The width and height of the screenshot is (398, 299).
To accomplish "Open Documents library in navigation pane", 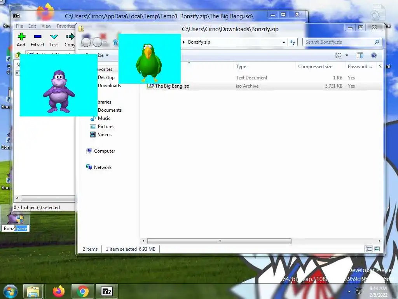I will coord(110,110).
